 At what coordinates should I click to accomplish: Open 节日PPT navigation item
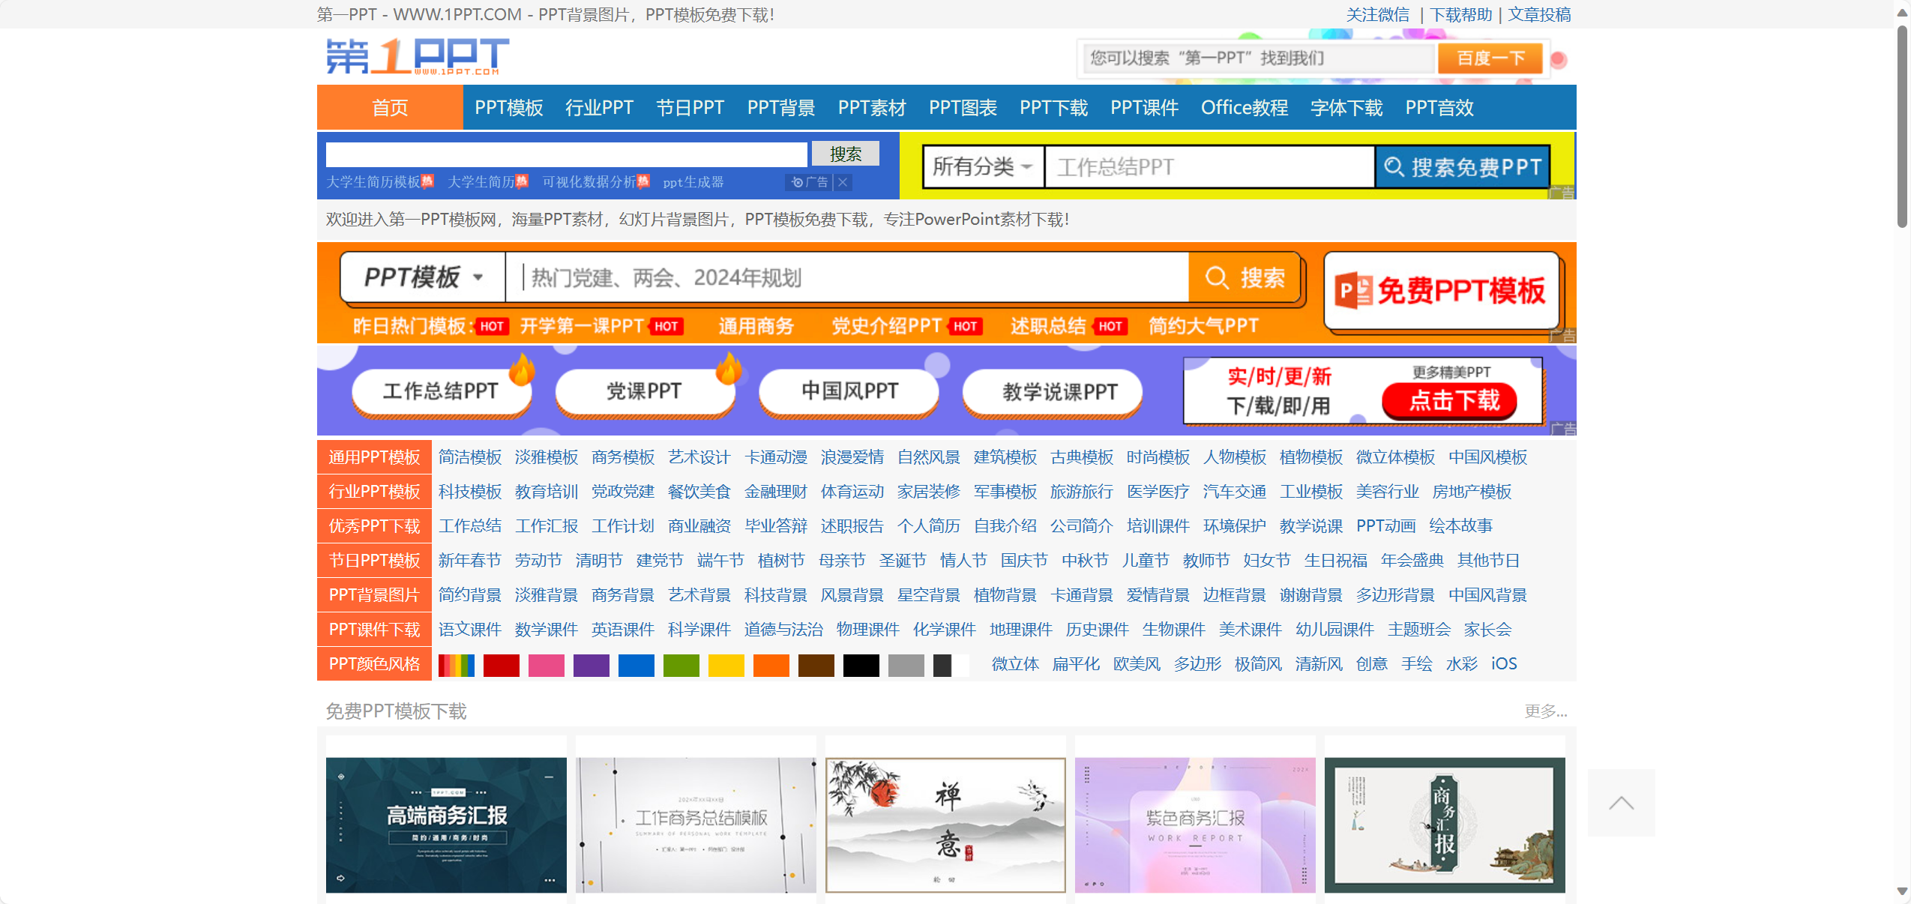click(x=690, y=108)
